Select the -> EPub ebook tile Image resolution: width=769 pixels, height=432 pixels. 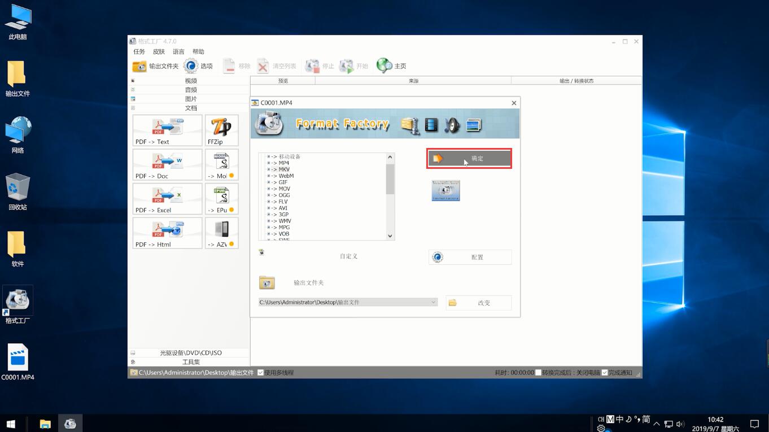[x=221, y=199]
